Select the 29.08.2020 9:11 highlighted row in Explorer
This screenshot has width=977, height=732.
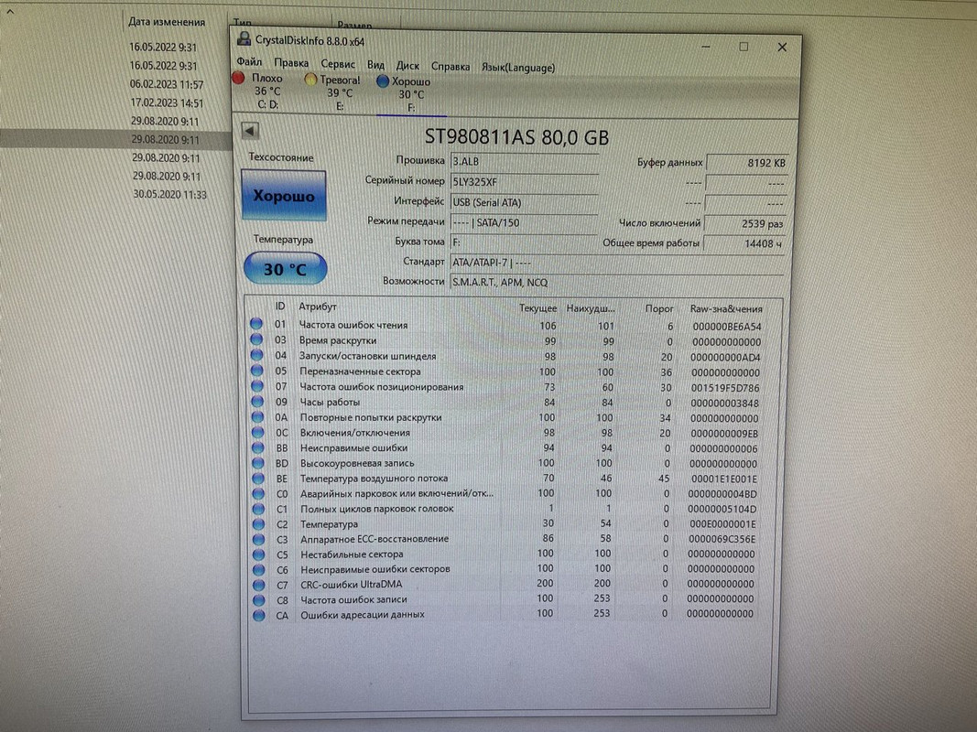coord(116,139)
